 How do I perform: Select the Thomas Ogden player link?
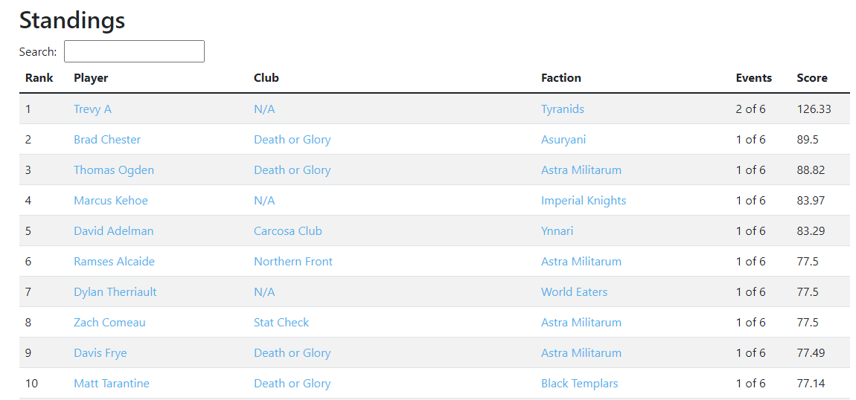coord(114,170)
